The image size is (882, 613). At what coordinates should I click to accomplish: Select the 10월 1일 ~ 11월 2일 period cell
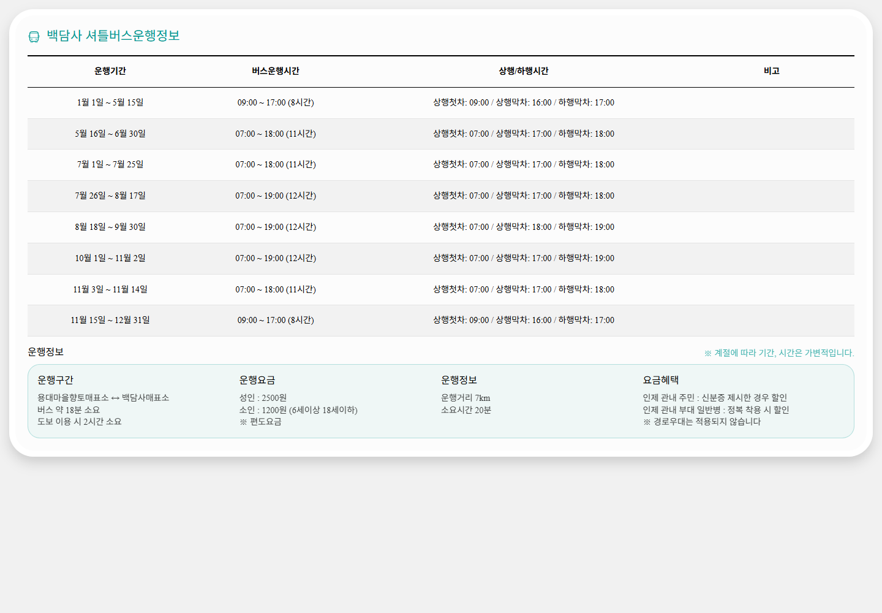point(110,258)
